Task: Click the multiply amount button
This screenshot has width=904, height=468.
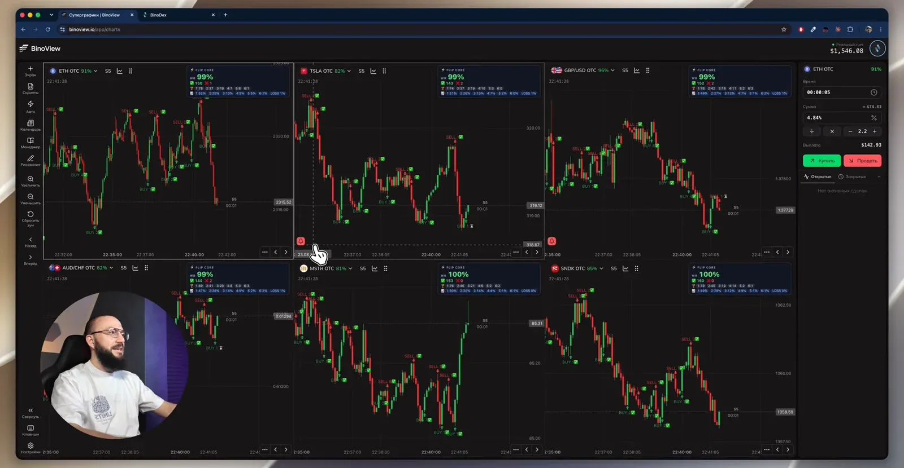Action: 832,131
